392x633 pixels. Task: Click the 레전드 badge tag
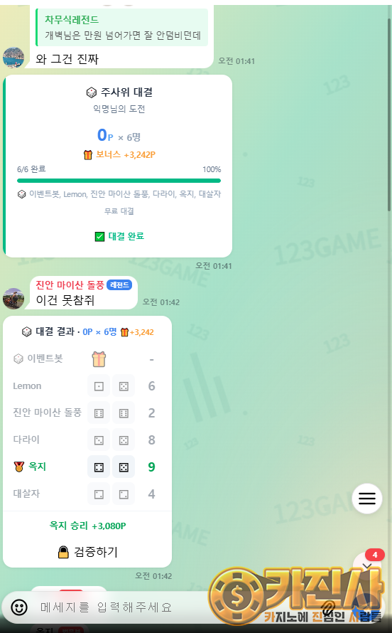tap(119, 285)
